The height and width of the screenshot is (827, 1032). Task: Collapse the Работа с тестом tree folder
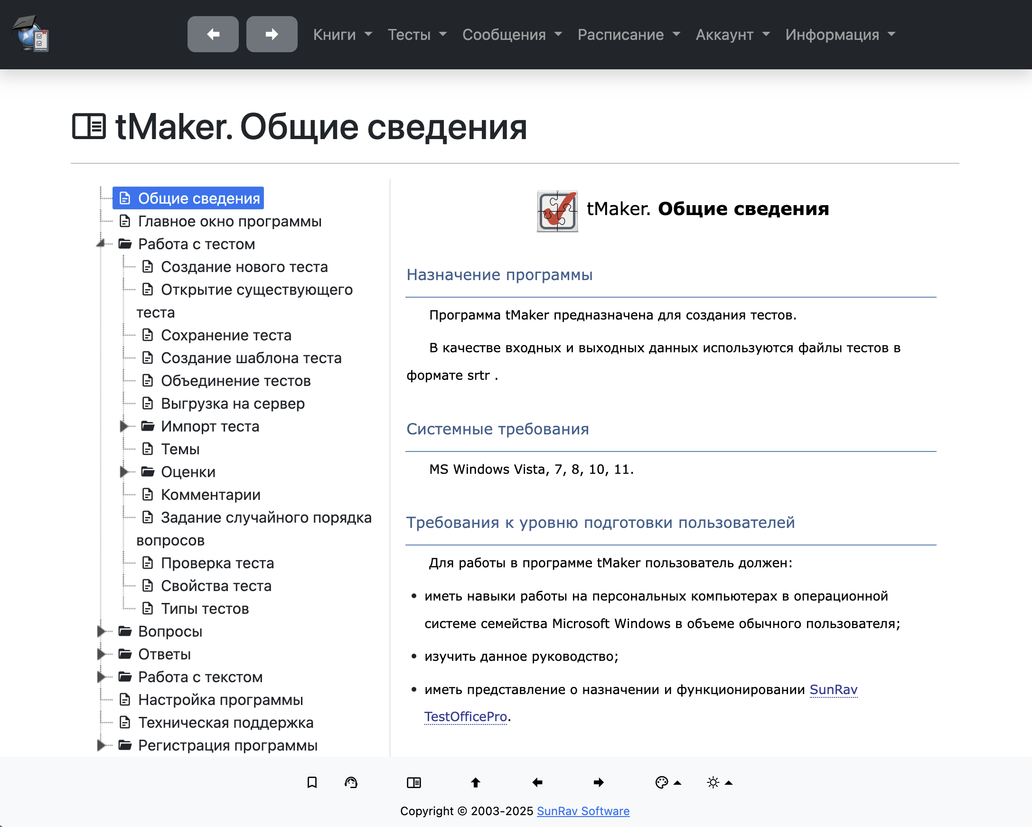pos(101,244)
